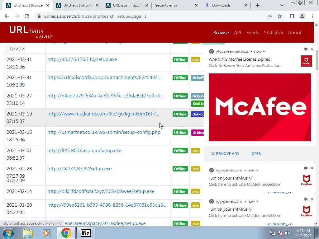Open the dlkjljfdsodfsda2.xyz setup.exe link
Image resolution: width=319 pixels, height=239 pixels.
click(101, 191)
